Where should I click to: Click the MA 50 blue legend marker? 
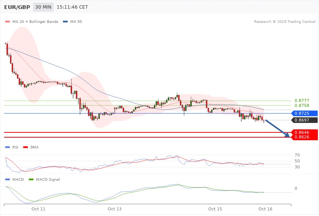click(x=65, y=22)
